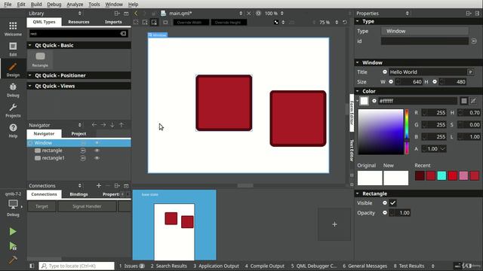Collapse the Color properties section

coord(358,91)
